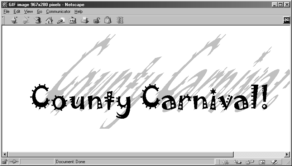Open Search using the toolbar icon

[x=61, y=20]
